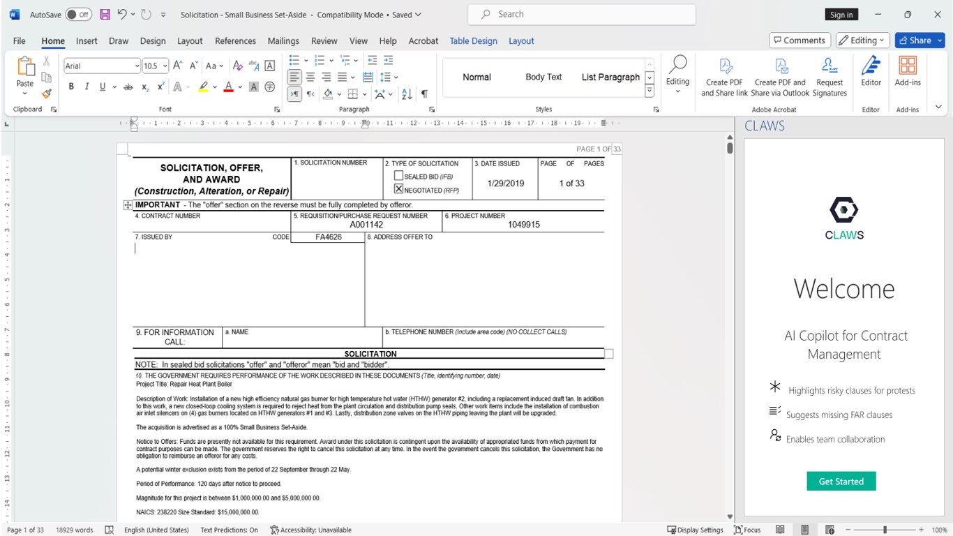Sort the selected text alphabetically
Screen dimensions: 953x536
[407, 94]
